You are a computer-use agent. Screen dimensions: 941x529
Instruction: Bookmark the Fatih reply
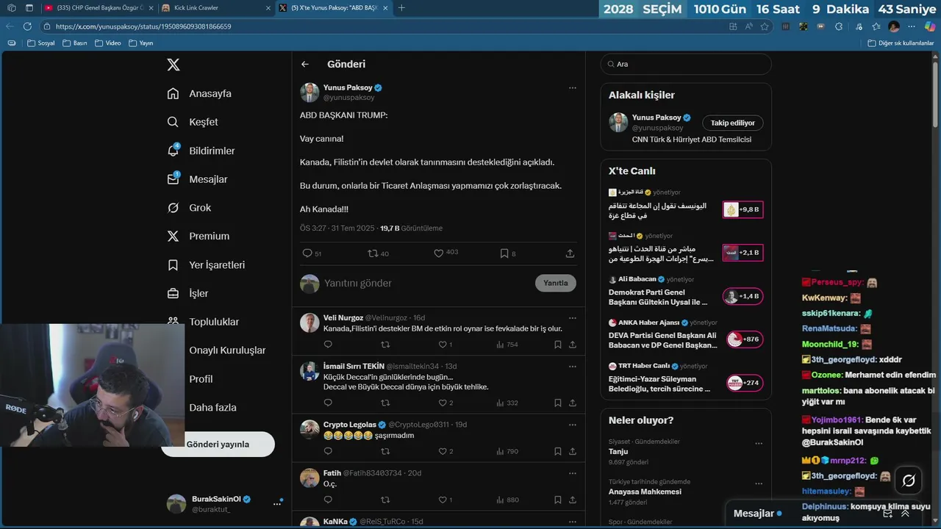click(558, 500)
